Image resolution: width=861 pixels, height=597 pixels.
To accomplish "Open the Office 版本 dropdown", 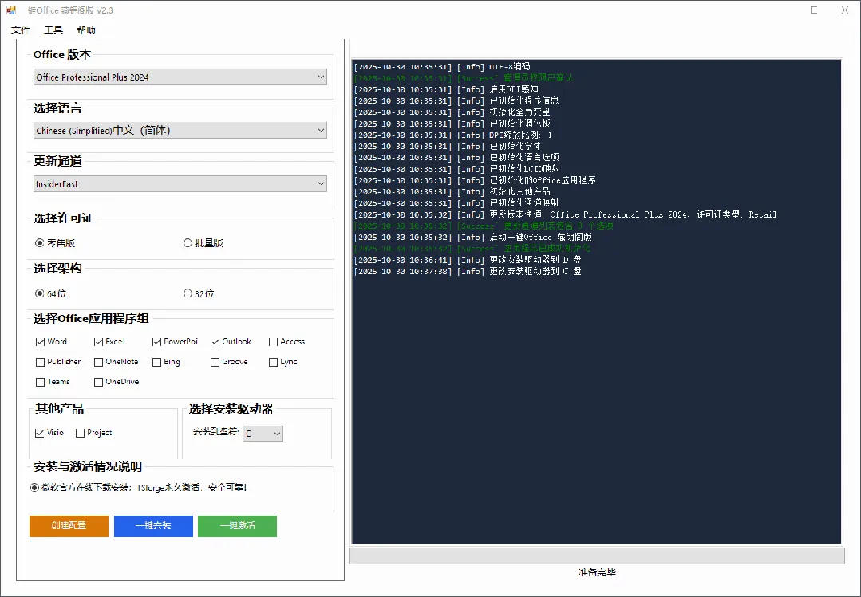I will [x=180, y=77].
